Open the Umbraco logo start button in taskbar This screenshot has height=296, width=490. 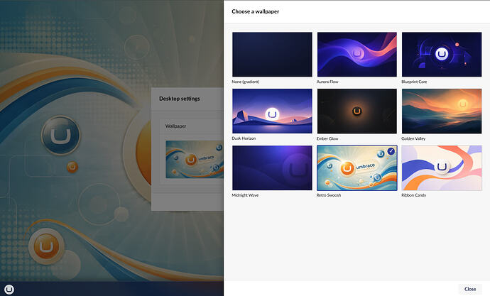(9, 290)
